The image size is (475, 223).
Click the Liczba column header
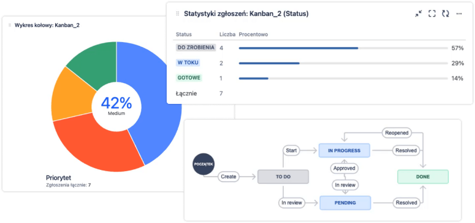pos(227,34)
